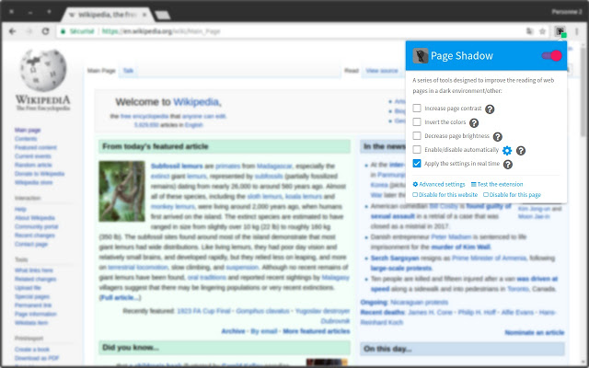Open the Full article link
Viewport: 589px width, 368px height.
121,298
